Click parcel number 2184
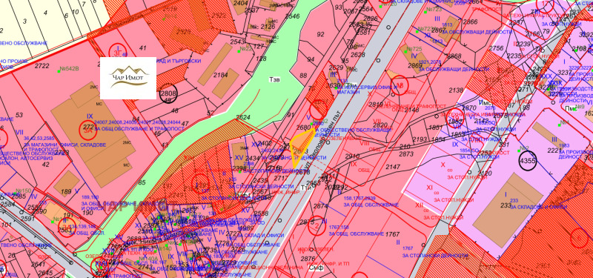The height and width of the screenshot is (278, 593). pyautogui.click(x=221, y=75)
